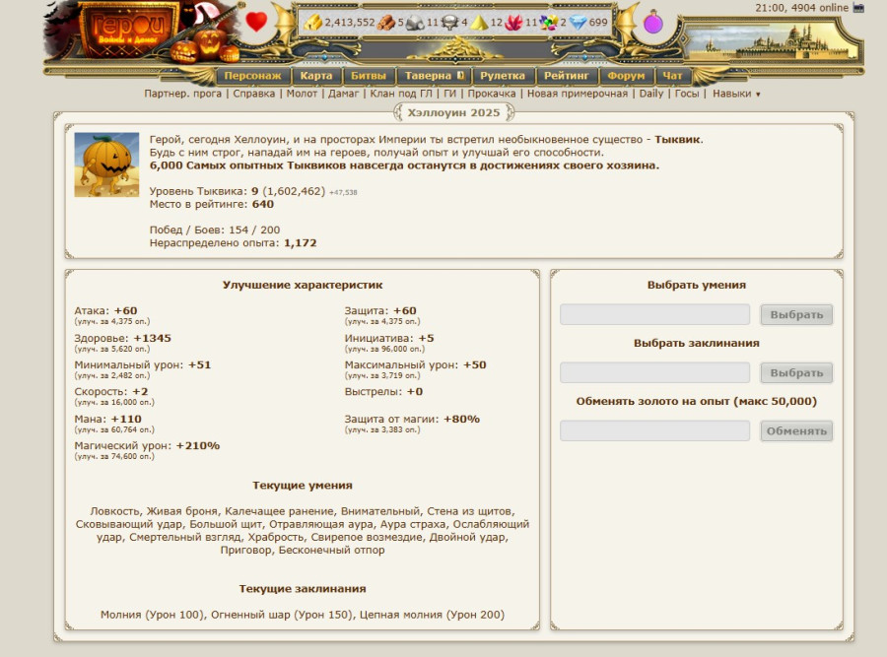Click the blue diamond resource icon
Viewport: 887px width, 657px height.
tap(578, 23)
